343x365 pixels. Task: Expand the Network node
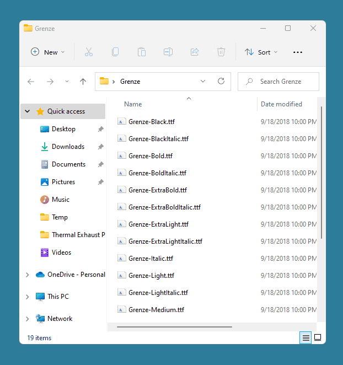click(x=27, y=319)
